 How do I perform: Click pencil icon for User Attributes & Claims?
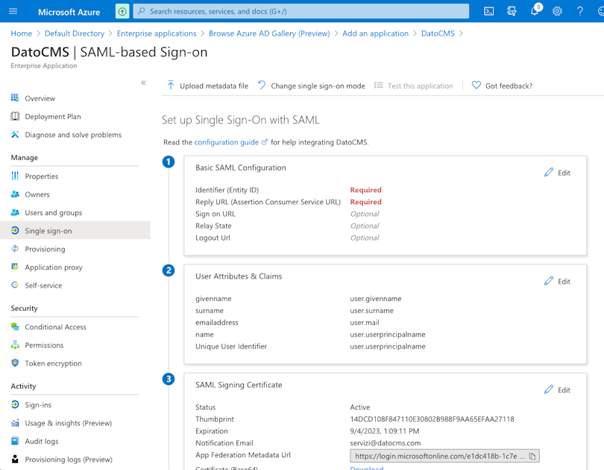tap(549, 281)
